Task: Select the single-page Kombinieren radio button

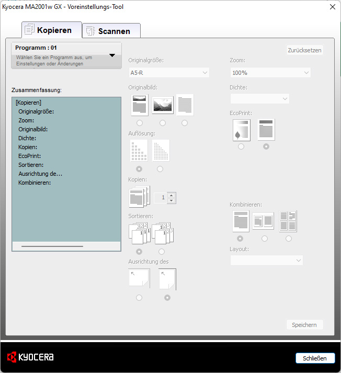Action: pyautogui.click(x=240, y=239)
